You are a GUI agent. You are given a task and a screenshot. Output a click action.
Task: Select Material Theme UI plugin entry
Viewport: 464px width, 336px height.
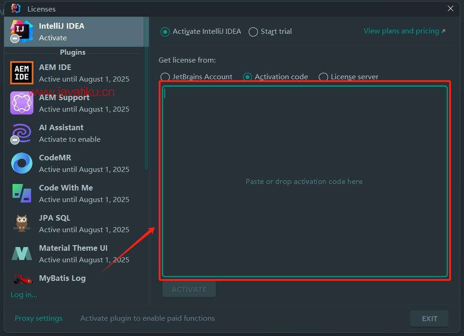[x=74, y=254]
